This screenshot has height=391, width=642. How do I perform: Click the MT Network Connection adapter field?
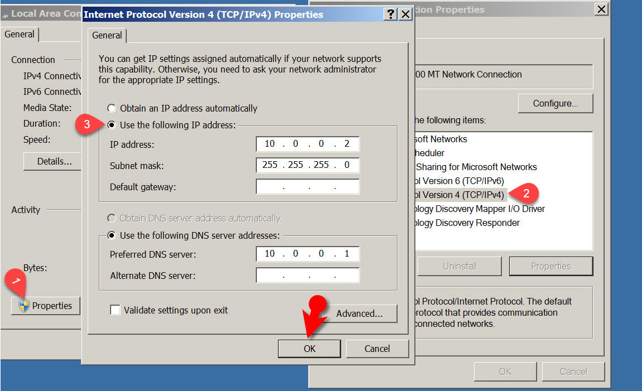click(x=504, y=76)
